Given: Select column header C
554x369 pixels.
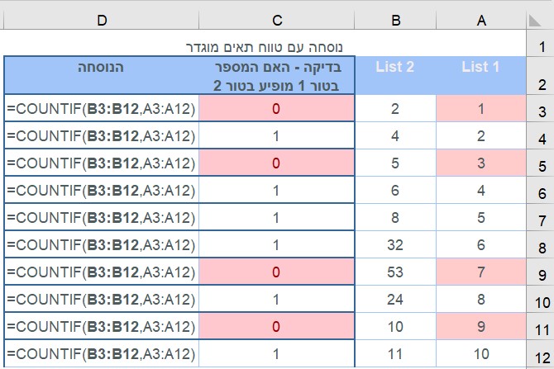Looking at the screenshot, I should 276,17.
